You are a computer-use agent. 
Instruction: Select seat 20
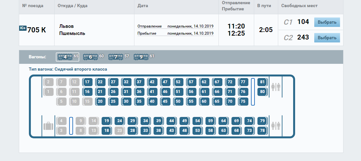point(100,101)
